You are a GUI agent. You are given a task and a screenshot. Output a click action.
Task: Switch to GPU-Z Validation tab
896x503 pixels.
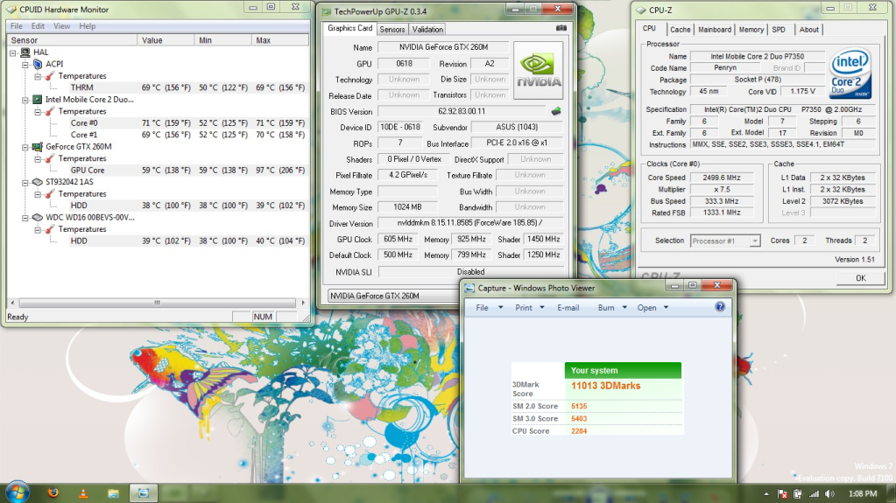coord(427,29)
